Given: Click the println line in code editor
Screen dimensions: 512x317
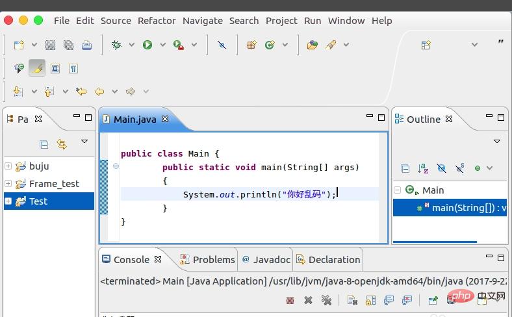Looking at the screenshot, I should tap(260, 194).
